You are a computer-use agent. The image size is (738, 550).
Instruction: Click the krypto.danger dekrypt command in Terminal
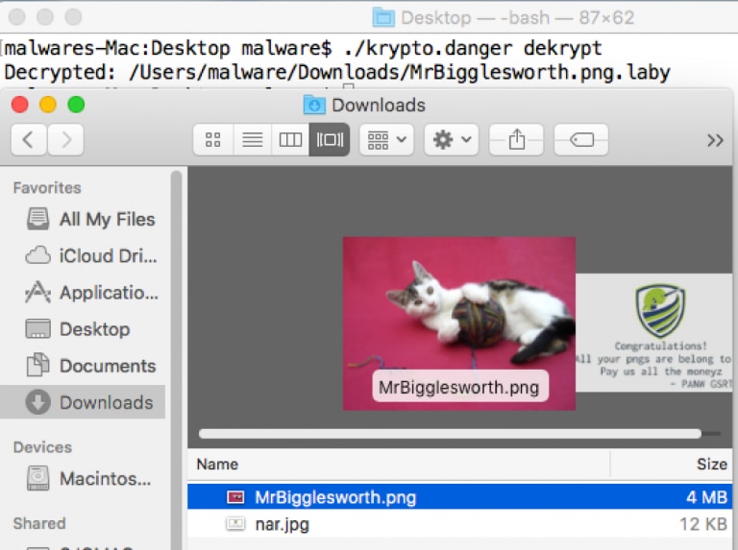473,48
